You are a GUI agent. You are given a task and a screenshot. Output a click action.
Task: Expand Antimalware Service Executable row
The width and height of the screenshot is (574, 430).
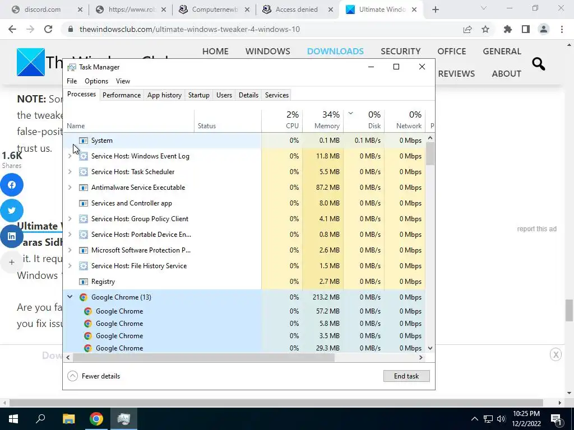tap(70, 188)
